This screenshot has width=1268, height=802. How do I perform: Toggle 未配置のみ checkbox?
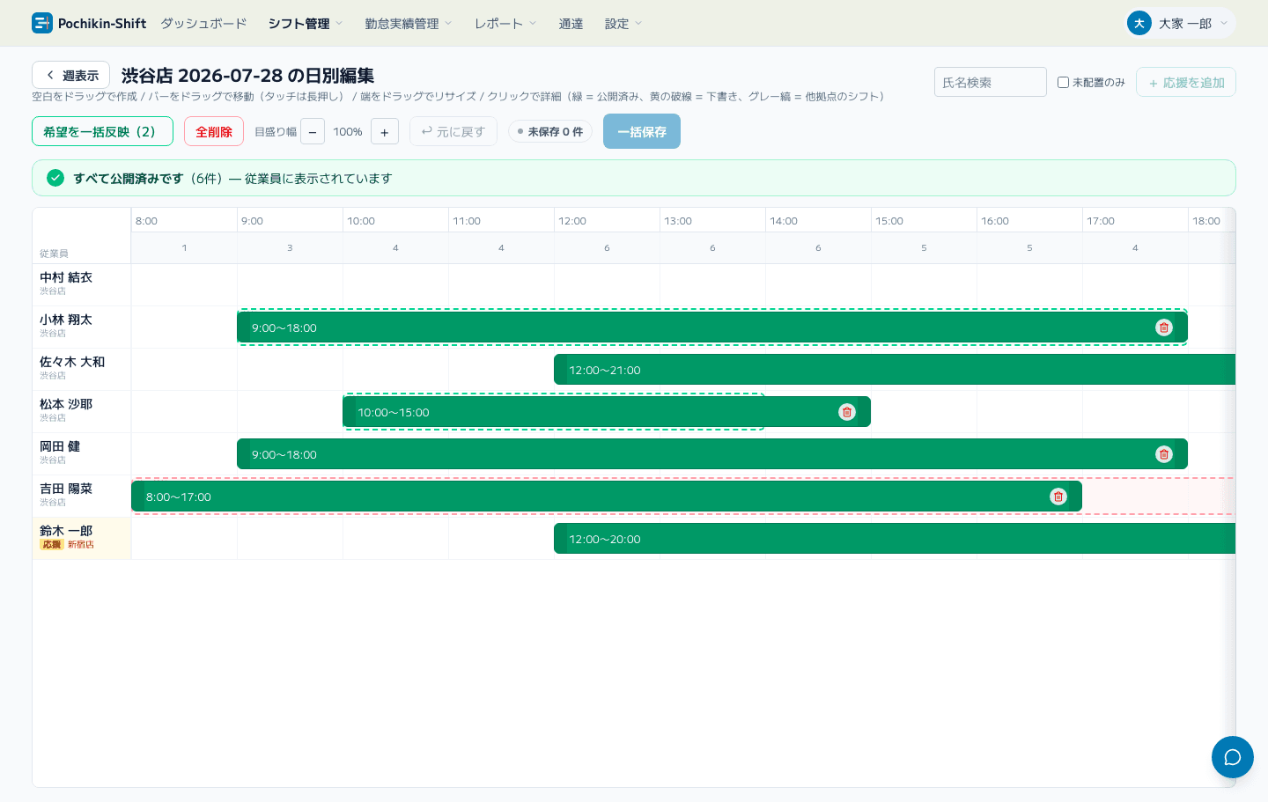click(x=1063, y=82)
